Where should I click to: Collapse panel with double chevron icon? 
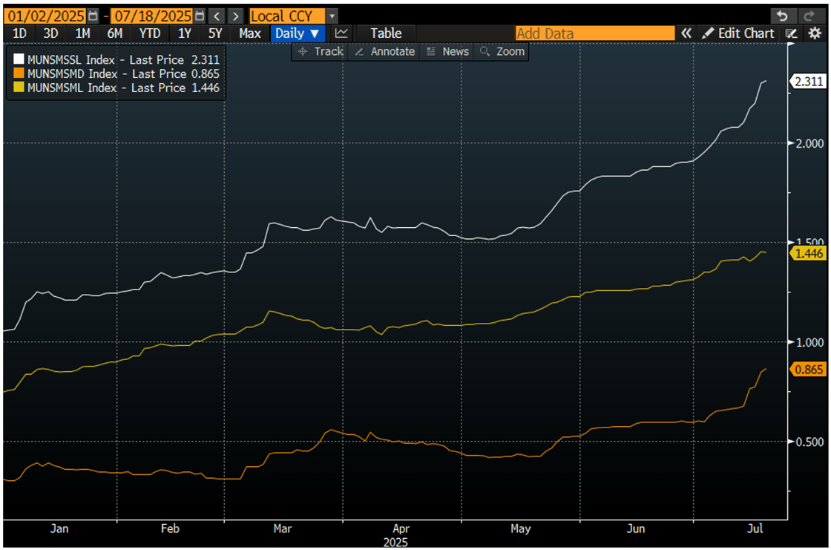tap(686, 33)
